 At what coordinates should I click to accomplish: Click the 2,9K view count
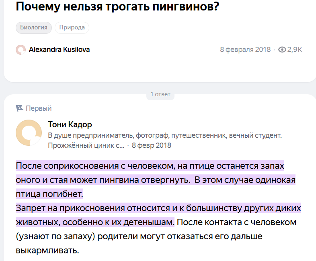tap(295, 50)
